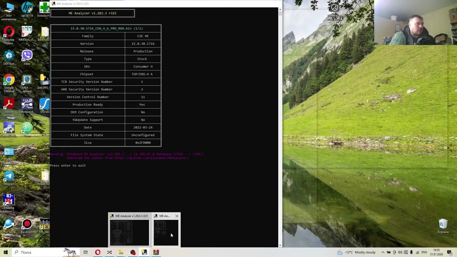Open the Корзина recycle bin

443,226
